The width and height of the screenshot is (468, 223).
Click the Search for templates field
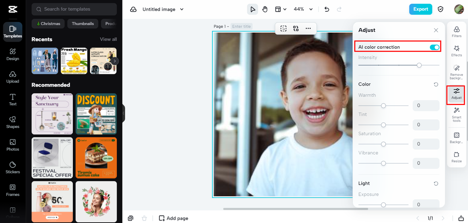[x=74, y=9]
